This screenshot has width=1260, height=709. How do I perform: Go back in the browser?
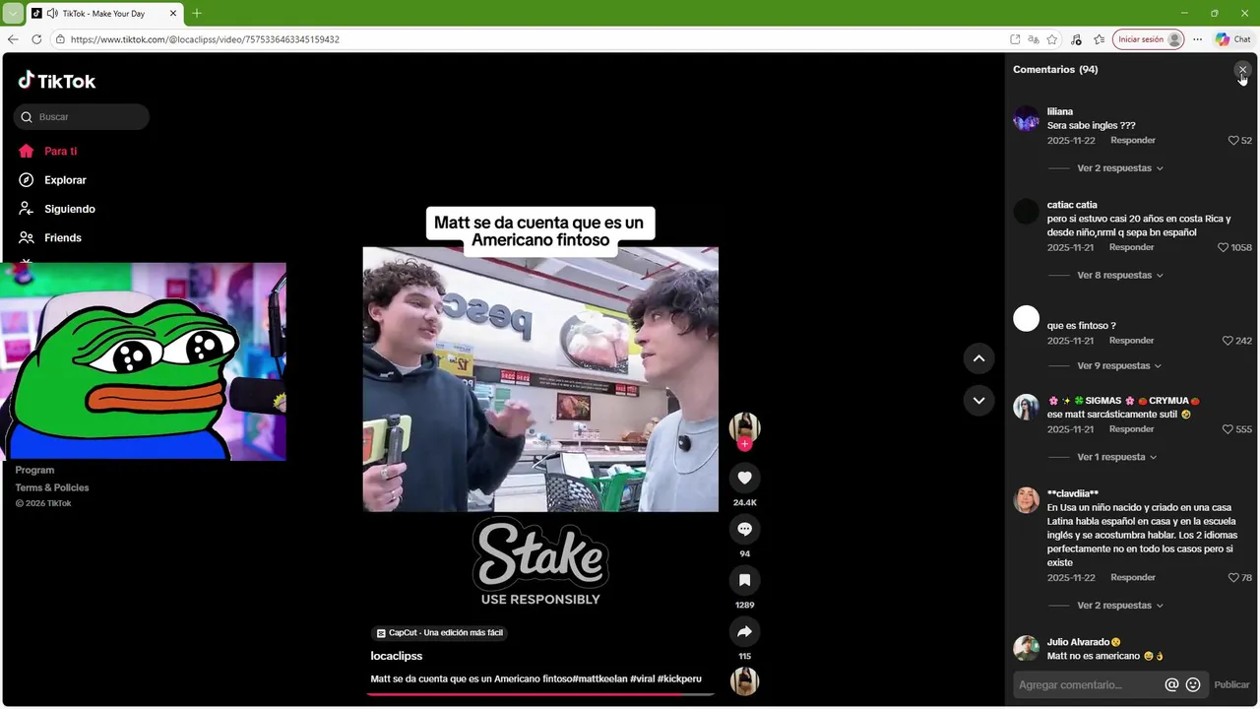tap(13, 39)
